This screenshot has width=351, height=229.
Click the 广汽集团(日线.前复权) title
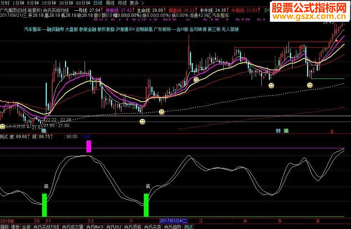pyautogui.click(x=21, y=10)
